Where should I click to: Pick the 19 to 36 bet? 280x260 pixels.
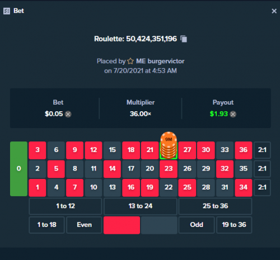pyautogui.click(x=234, y=225)
